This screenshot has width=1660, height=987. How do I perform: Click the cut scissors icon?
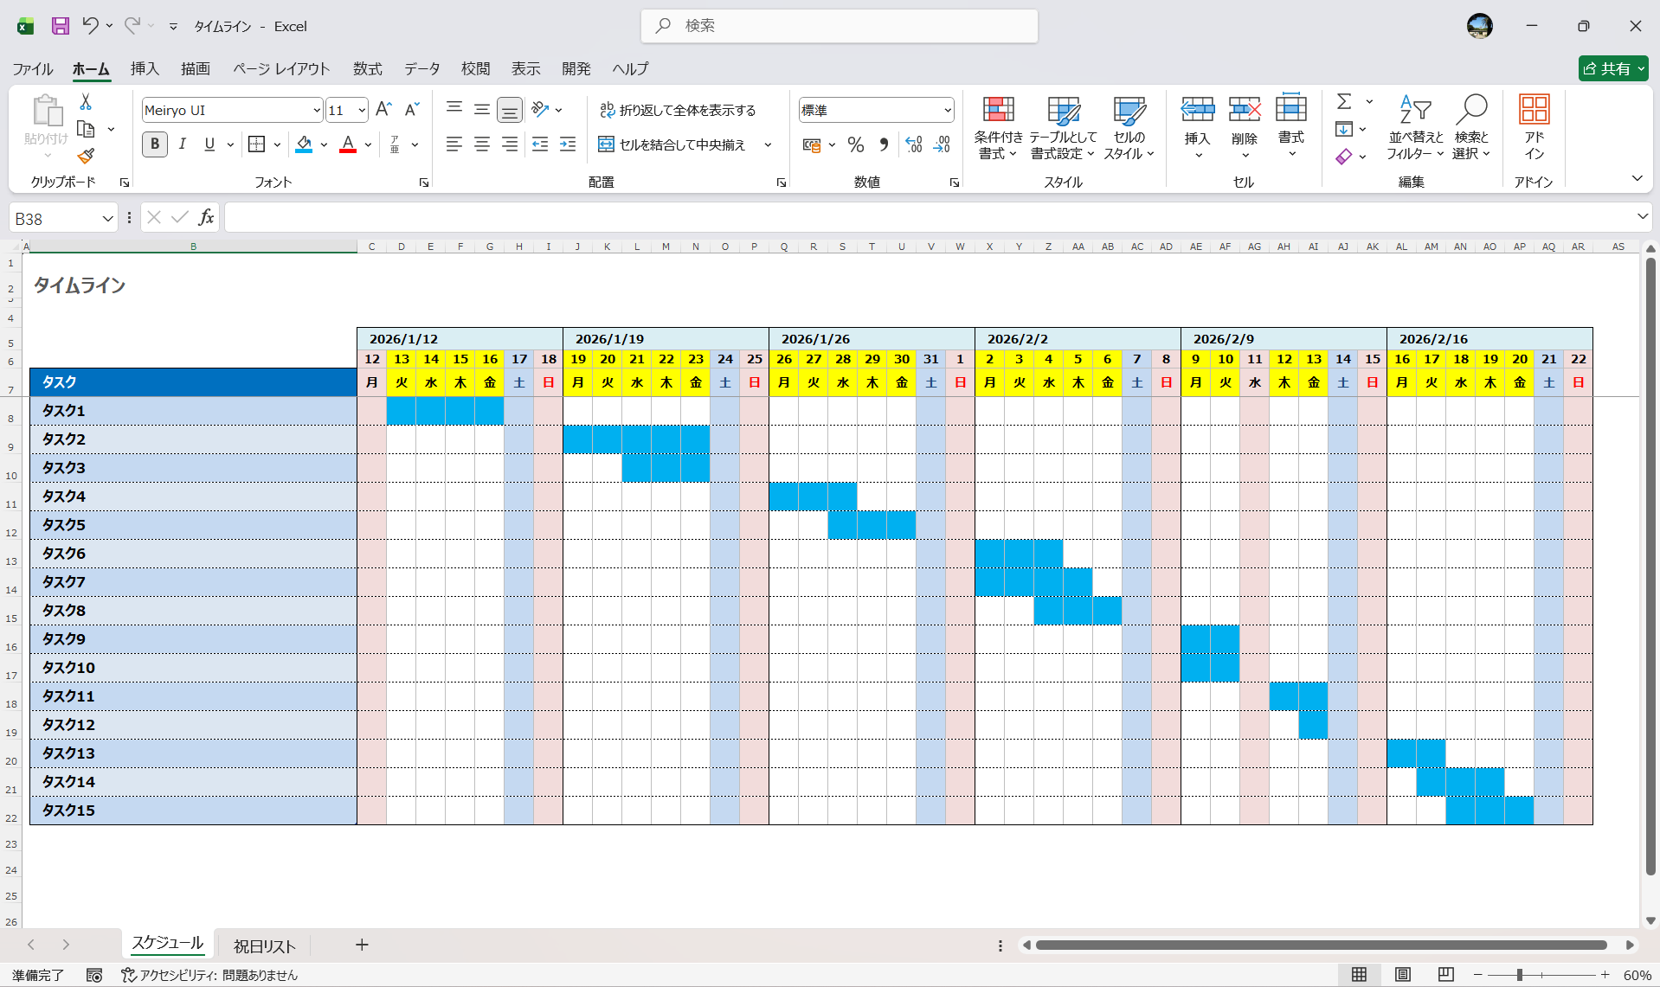coord(86,102)
